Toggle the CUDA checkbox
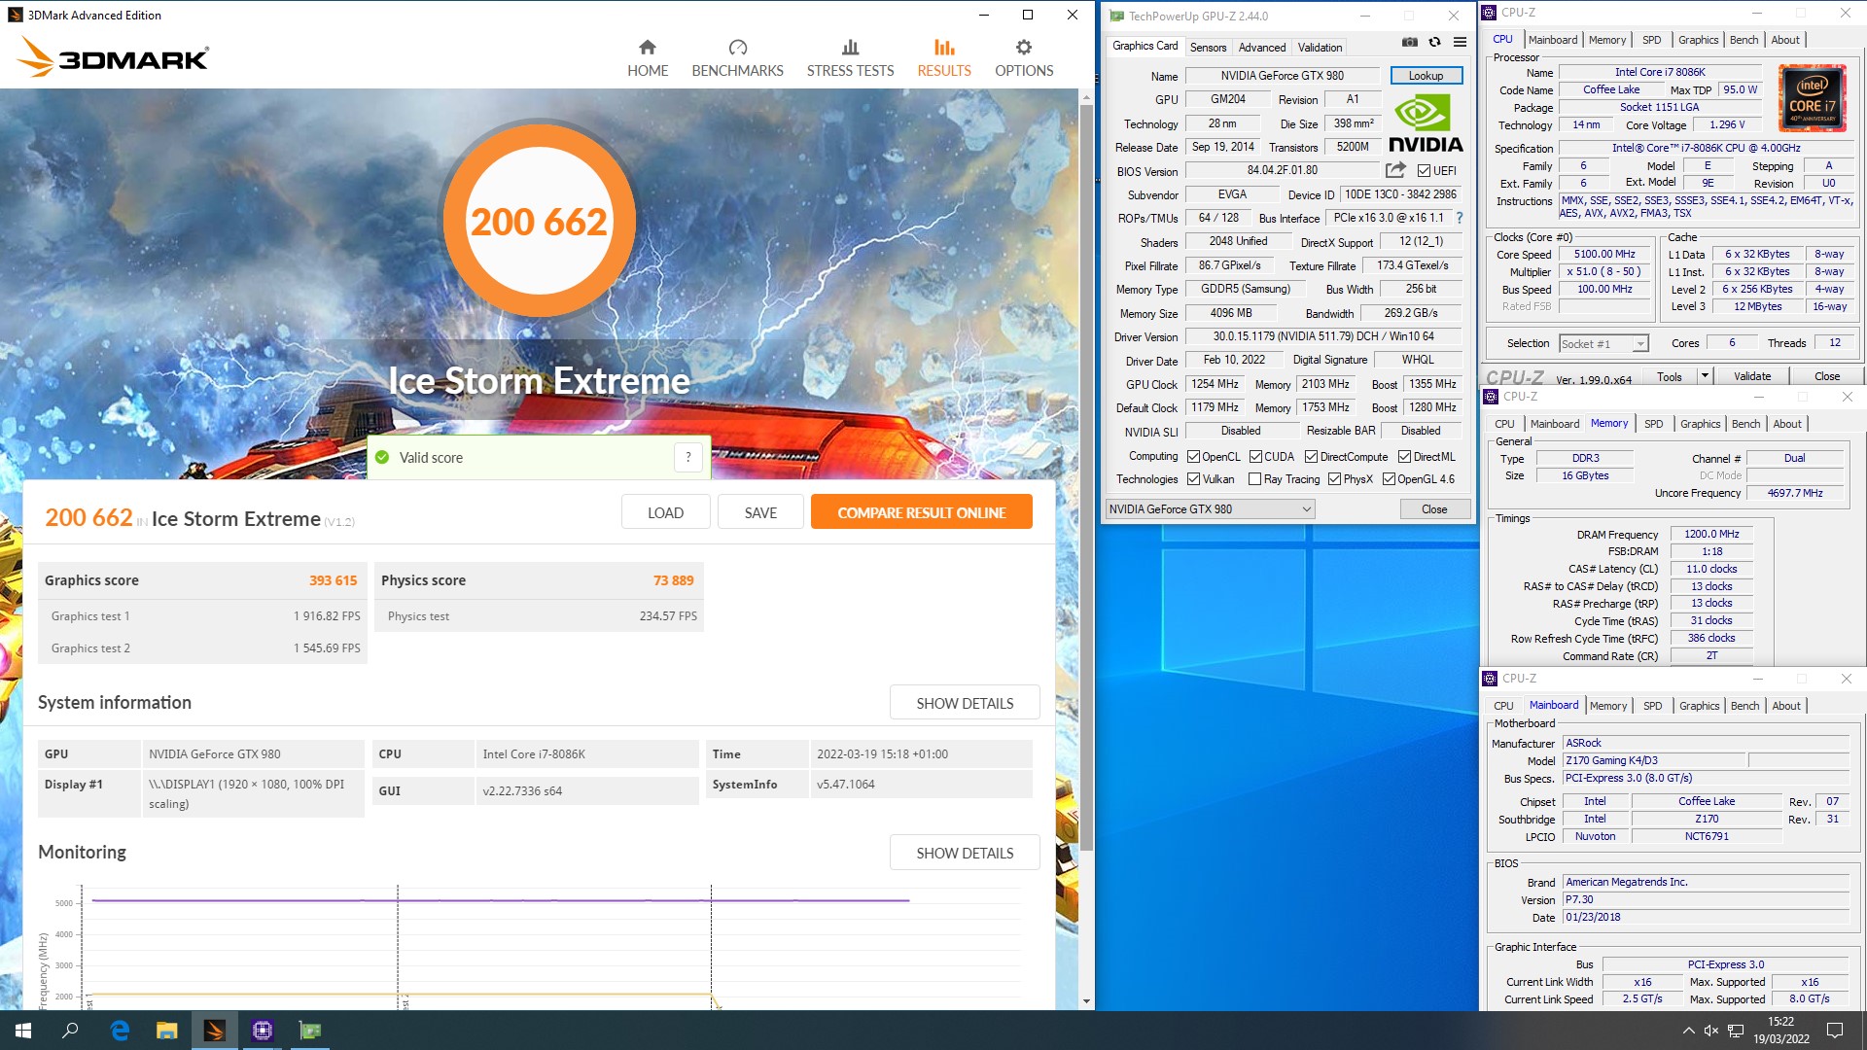1867x1050 pixels. click(x=1255, y=457)
